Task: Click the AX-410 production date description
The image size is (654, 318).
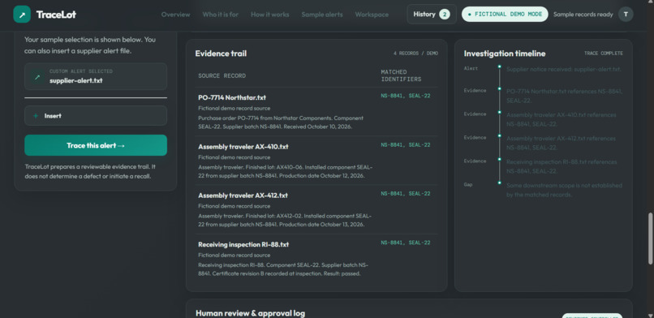Action: [286, 171]
